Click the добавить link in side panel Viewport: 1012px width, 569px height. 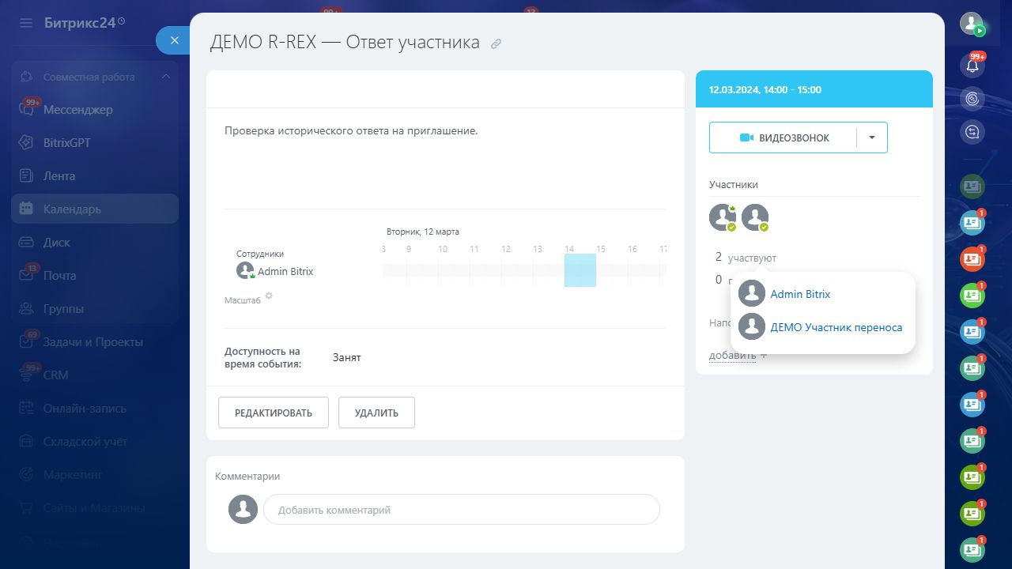coord(732,356)
